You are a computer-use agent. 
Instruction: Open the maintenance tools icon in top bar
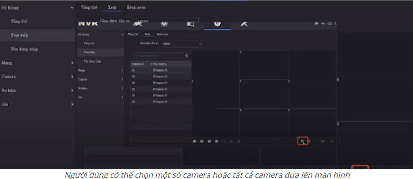244,24
